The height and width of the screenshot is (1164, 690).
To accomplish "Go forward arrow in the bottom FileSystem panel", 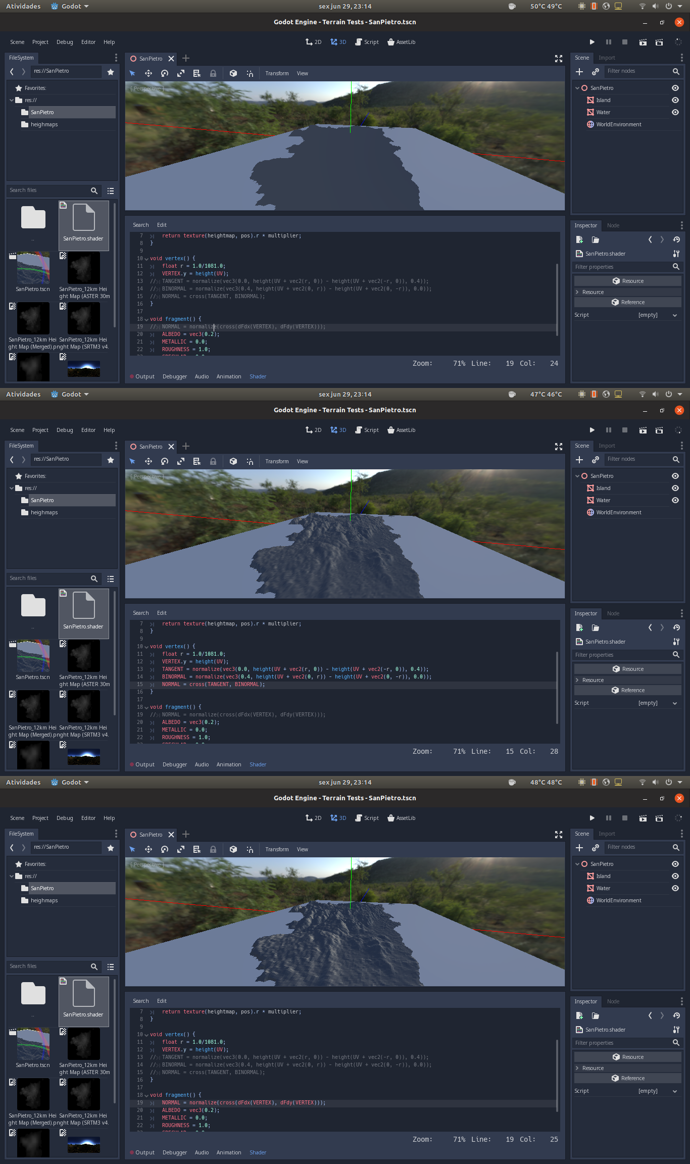I will [23, 848].
